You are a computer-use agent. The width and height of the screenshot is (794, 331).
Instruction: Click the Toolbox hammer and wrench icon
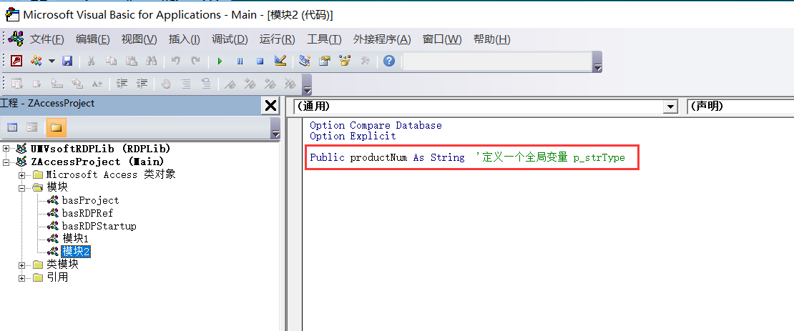(365, 61)
